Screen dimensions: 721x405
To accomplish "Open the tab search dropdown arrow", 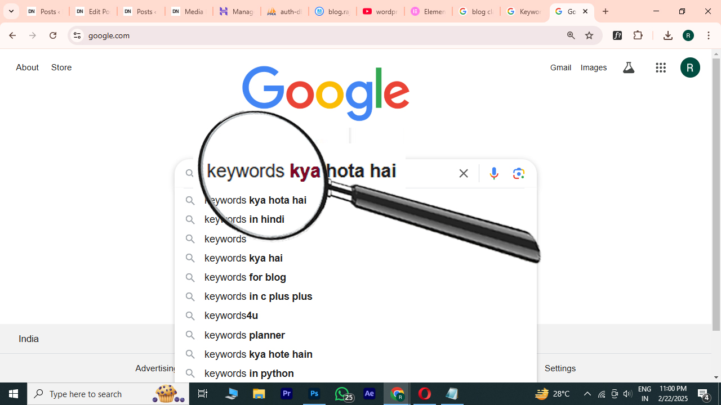I will (11, 11).
